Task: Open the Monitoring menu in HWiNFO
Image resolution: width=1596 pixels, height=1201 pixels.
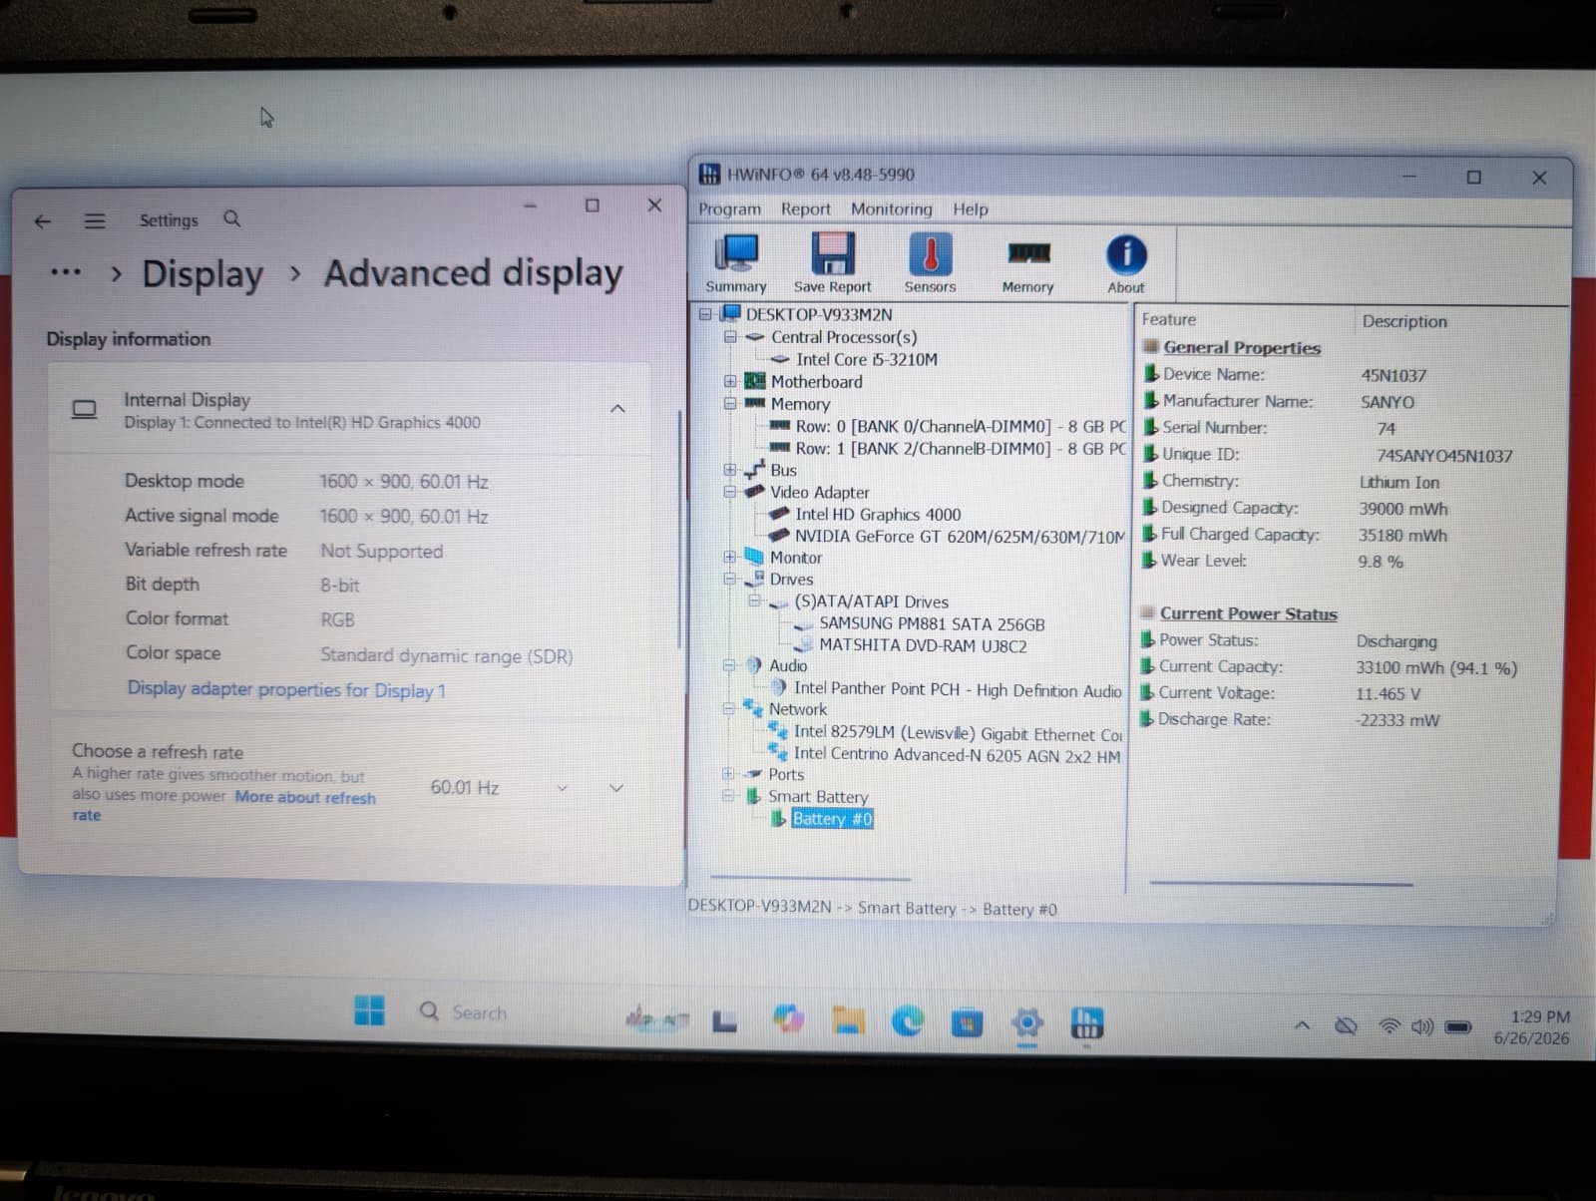Action: [x=892, y=209]
